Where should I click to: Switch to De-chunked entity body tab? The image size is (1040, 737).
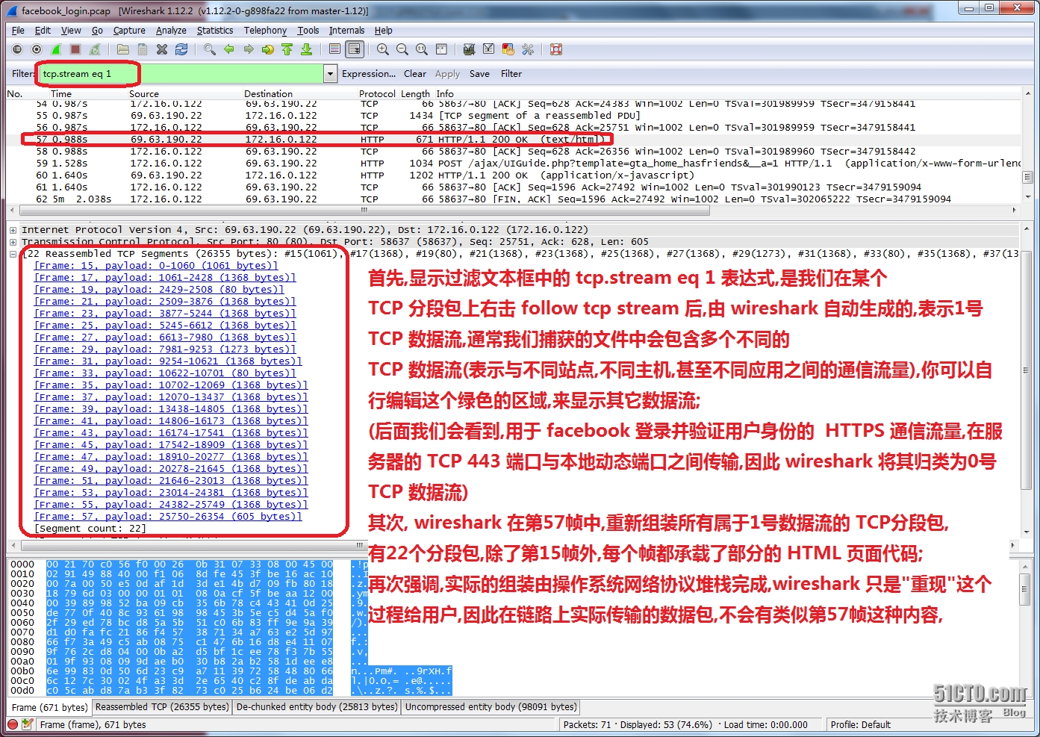[x=317, y=706]
